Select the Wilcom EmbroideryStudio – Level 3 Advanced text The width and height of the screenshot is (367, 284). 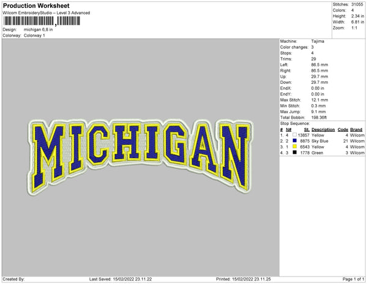[x=46, y=13]
